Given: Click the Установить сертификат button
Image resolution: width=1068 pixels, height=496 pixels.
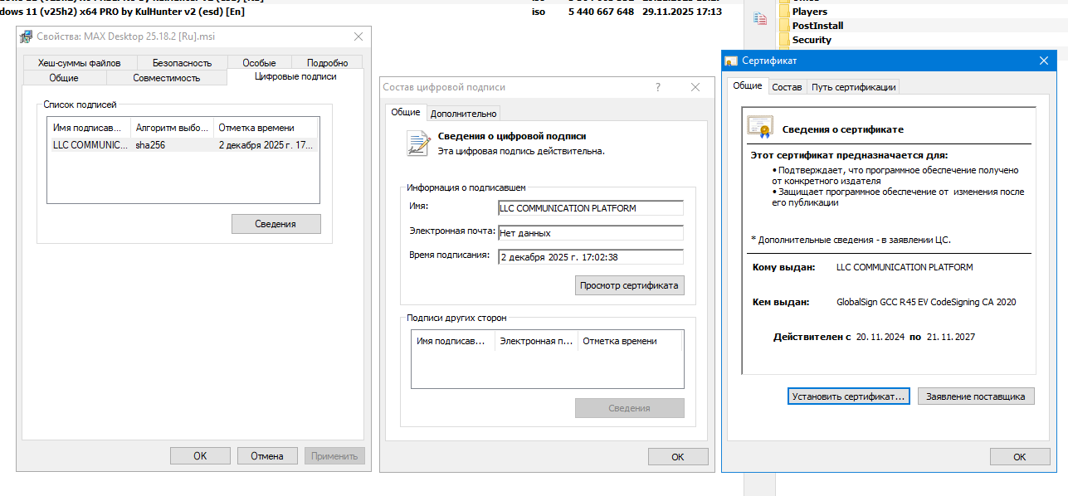Looking at the screenshot, I should pos(848,396).
